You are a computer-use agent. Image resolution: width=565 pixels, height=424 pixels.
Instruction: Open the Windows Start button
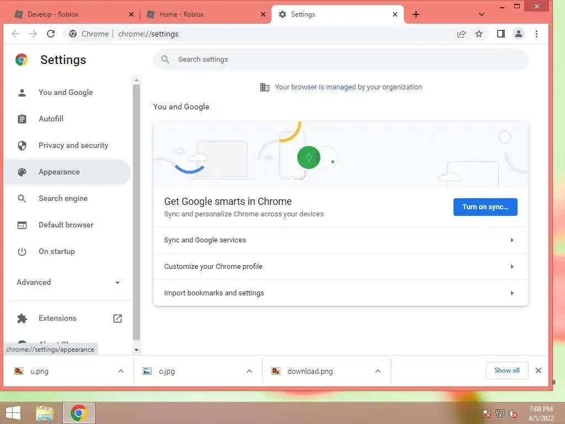[x=13, y=413]
